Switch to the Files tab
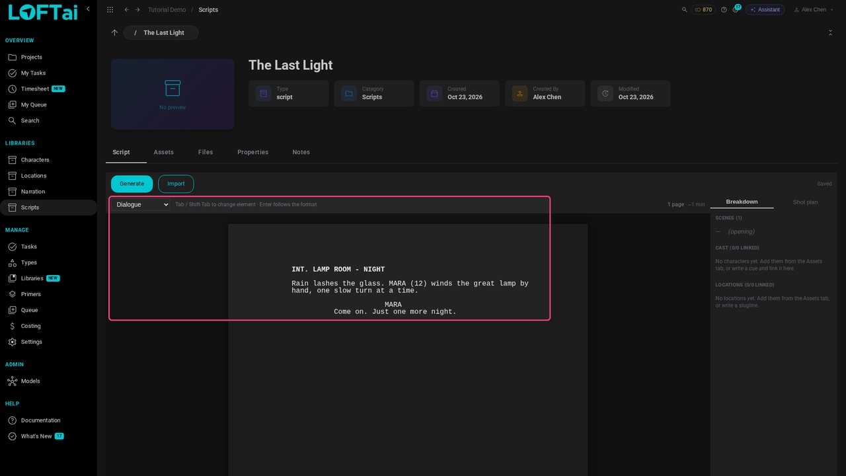The height and width of the screenshot is (476, 846). click(206, 152)
